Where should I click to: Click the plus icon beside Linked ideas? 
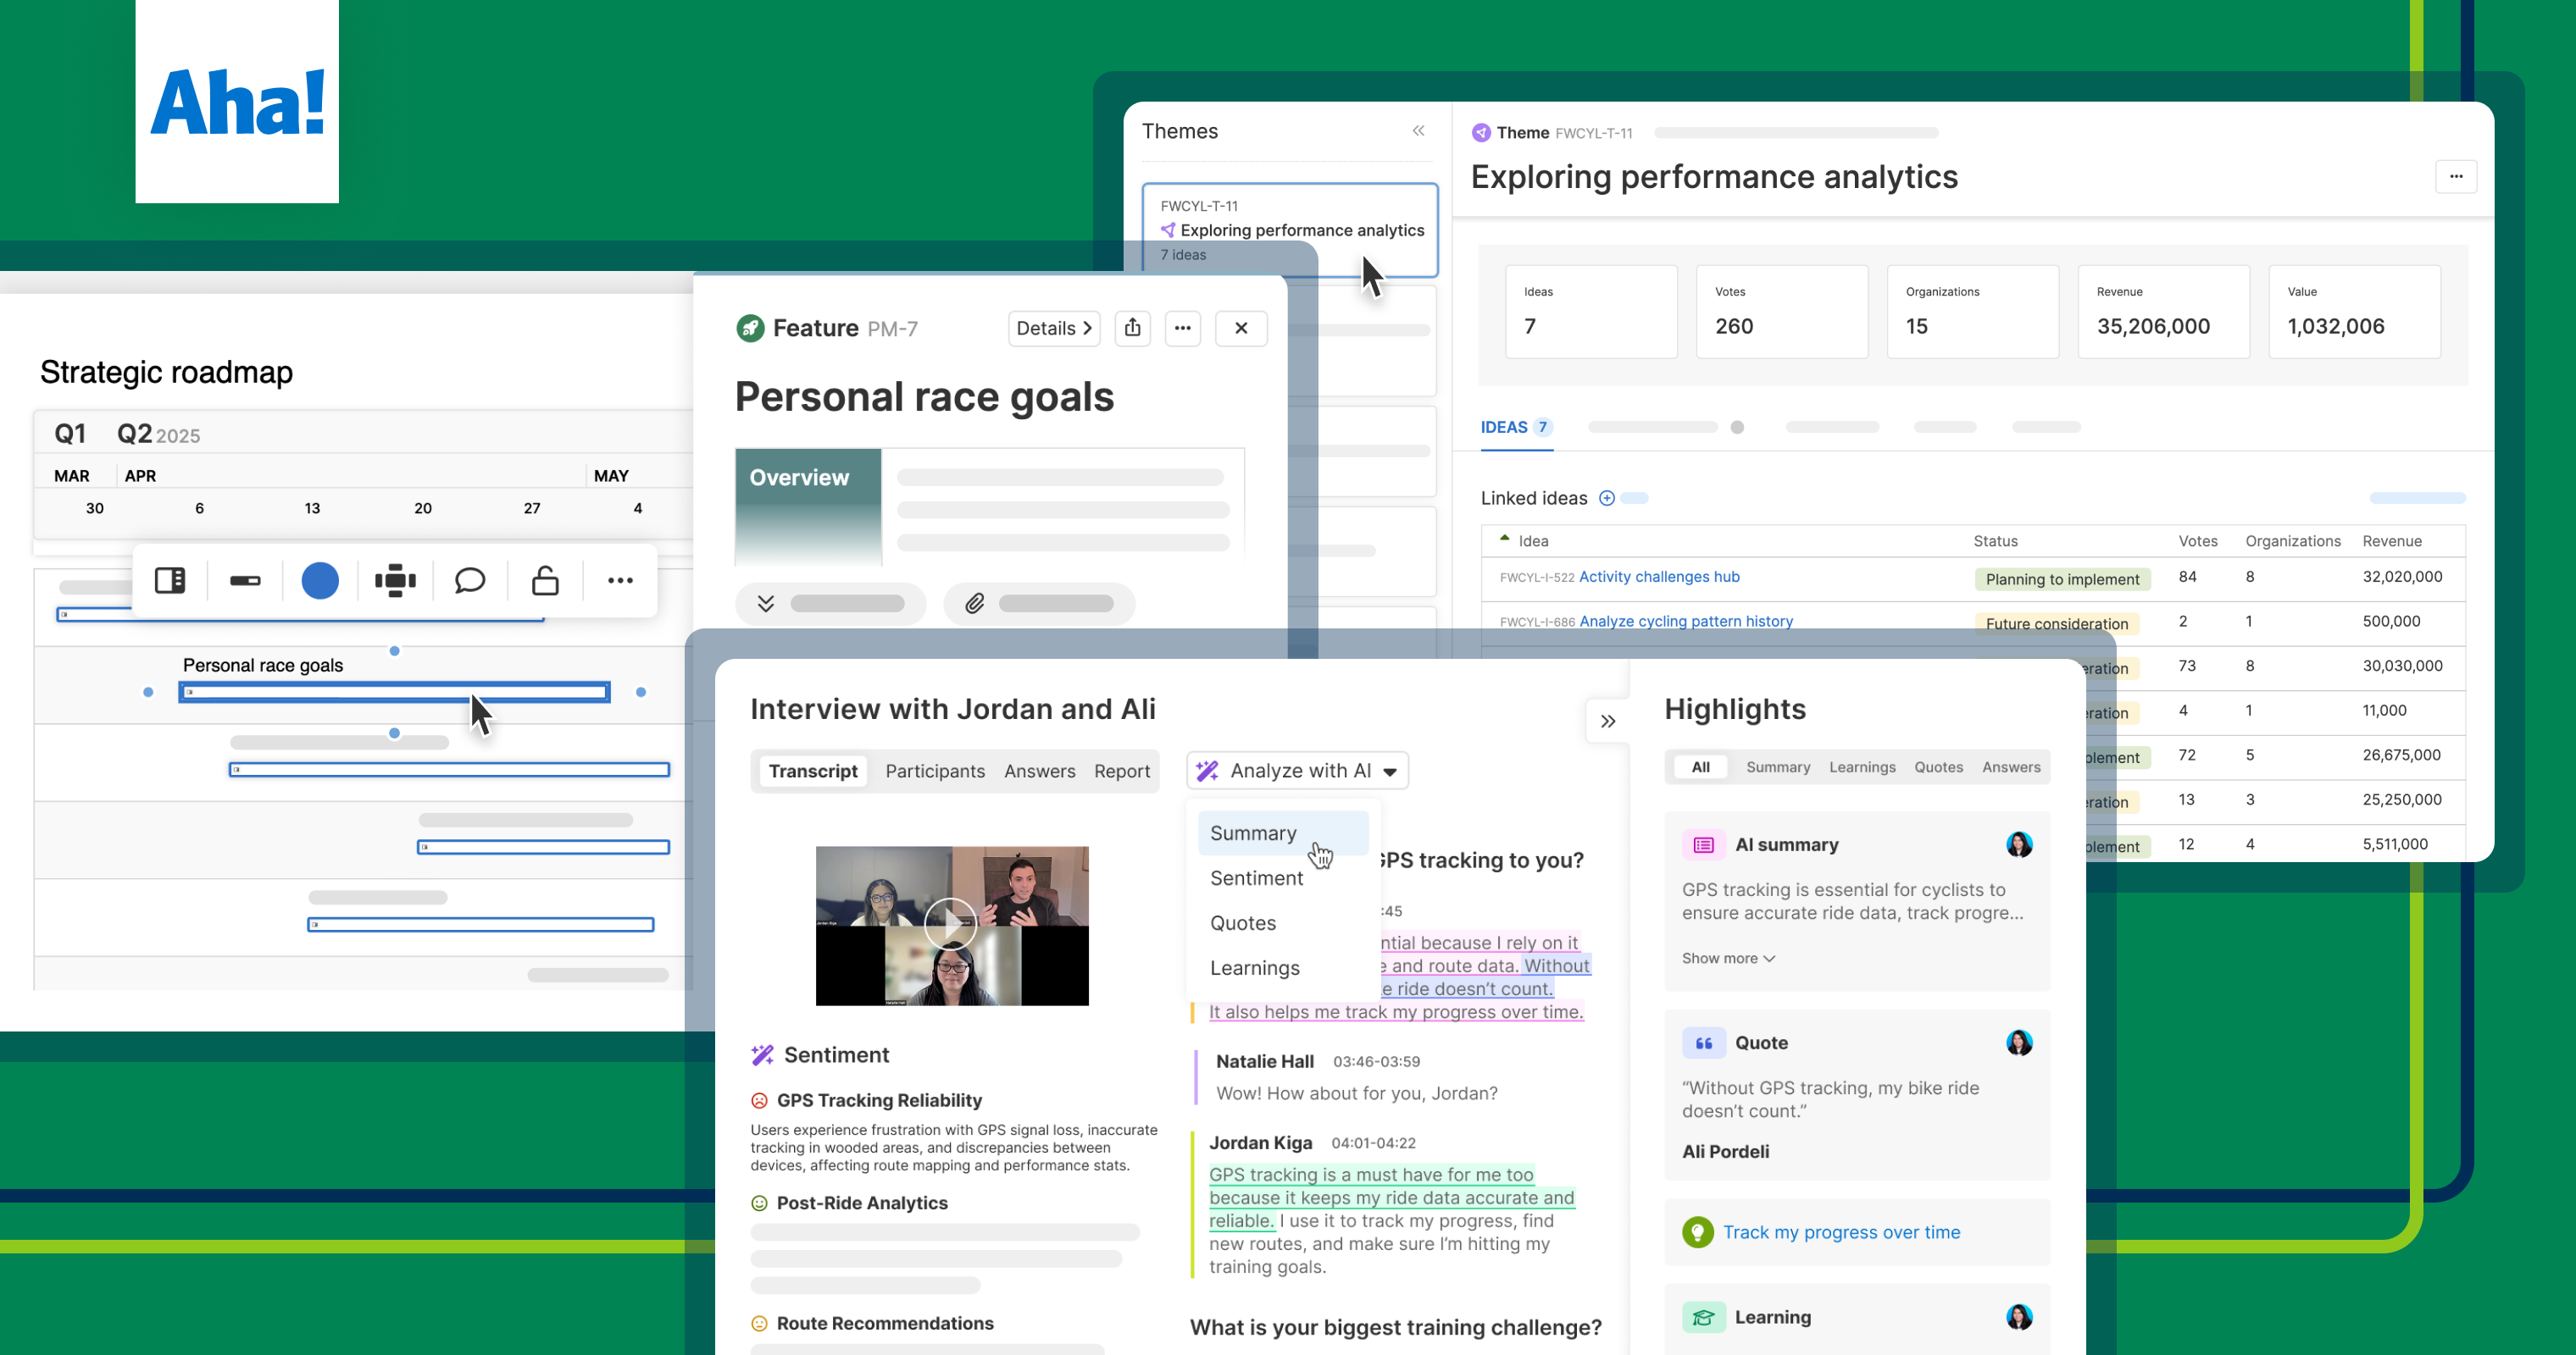pyautogui.click(x=1606, y=498)
